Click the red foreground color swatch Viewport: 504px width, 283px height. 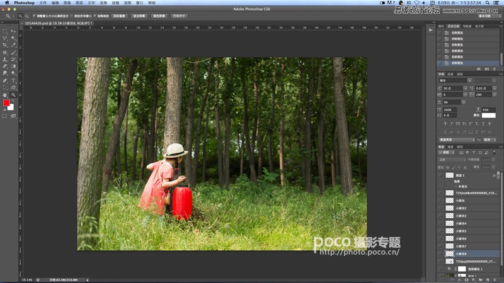[x=6, y=103]
